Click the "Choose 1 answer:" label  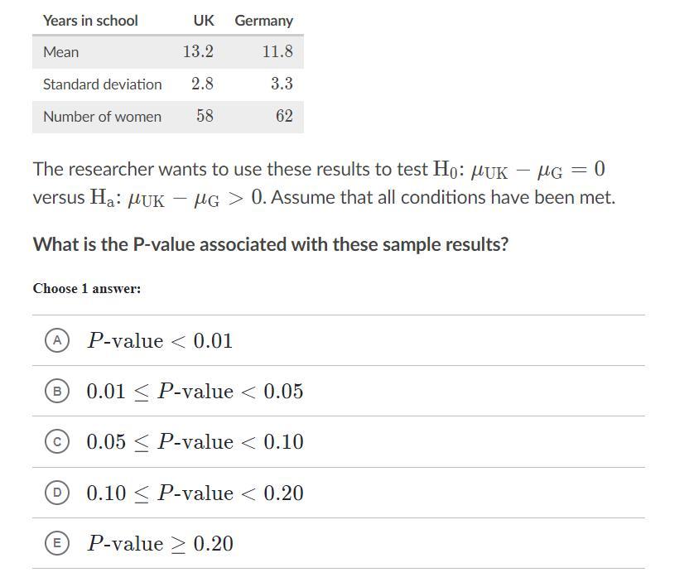click(x=87, y=289)
